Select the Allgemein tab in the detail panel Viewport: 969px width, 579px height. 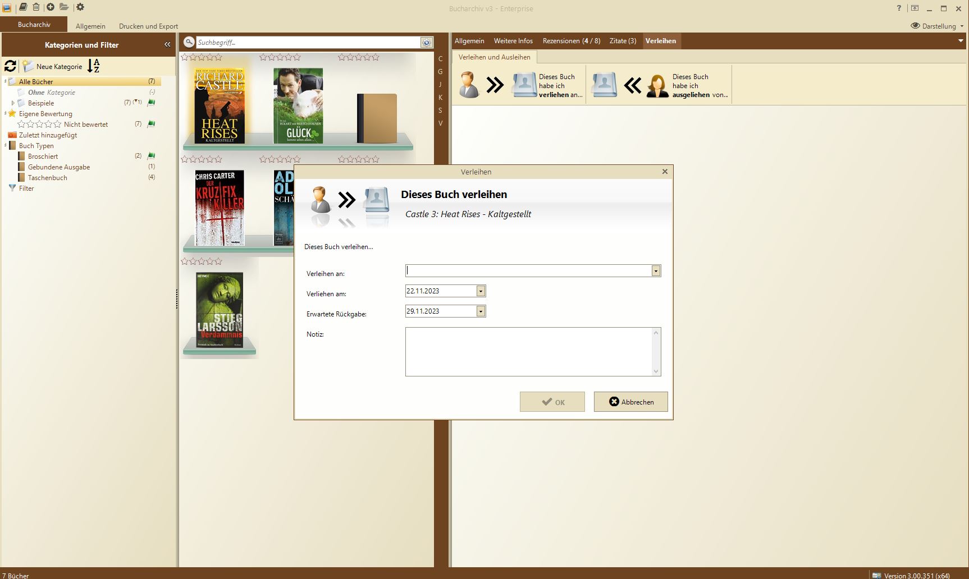[x=469, y=41]
